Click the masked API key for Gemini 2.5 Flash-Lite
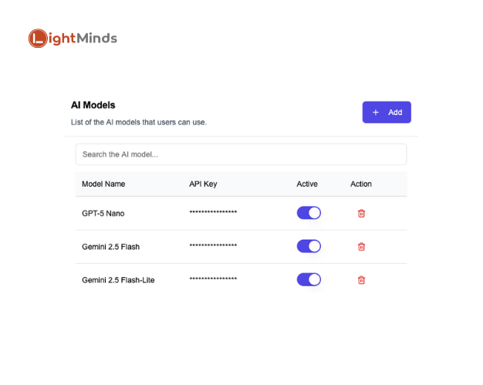Screen dimensions: 483x385 point(213,279)
